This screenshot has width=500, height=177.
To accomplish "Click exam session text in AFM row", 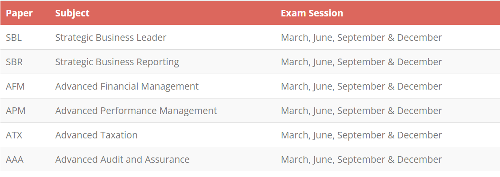I will pyautogui.click(x=361, y=86).
